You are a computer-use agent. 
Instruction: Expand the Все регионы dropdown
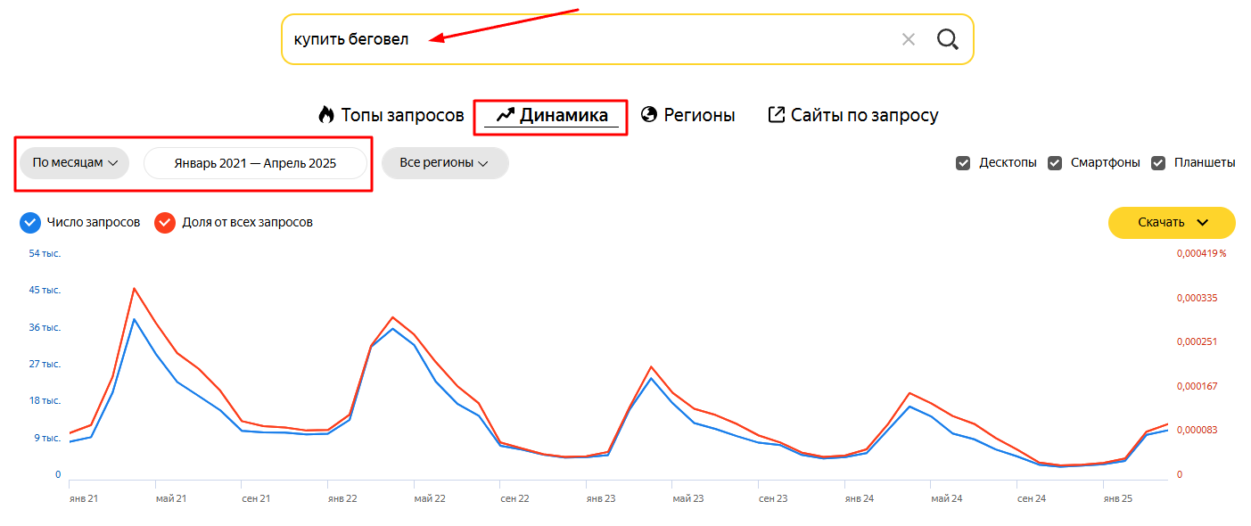pyautogui.click(x=445, y=163)
